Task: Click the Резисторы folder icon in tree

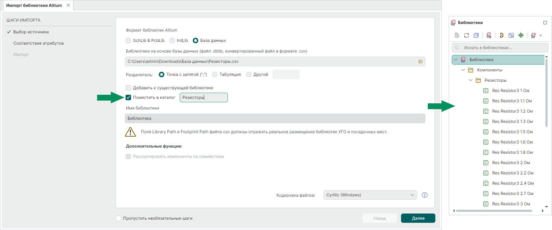Action: coord(478,80)
